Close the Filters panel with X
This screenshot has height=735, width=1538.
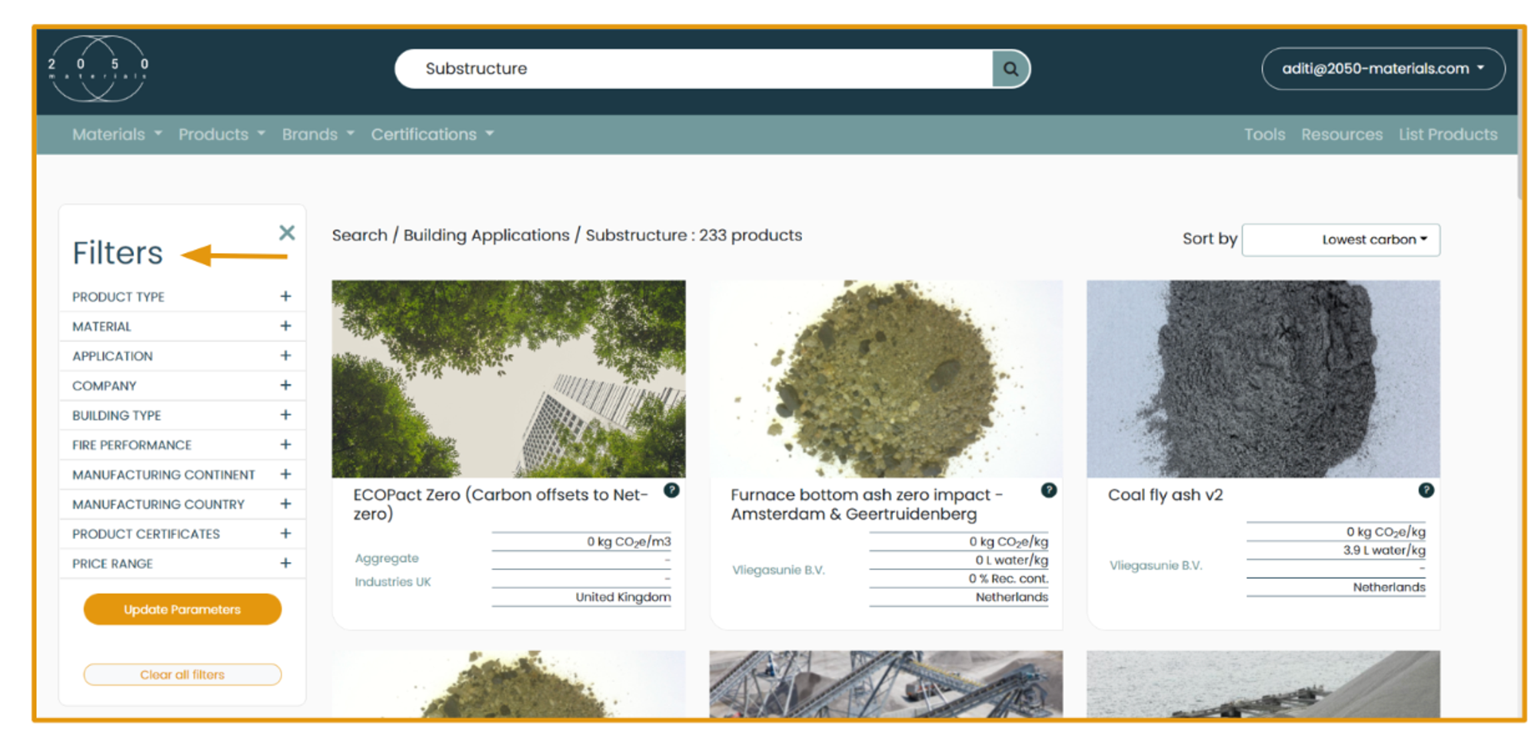click(287, 232)
